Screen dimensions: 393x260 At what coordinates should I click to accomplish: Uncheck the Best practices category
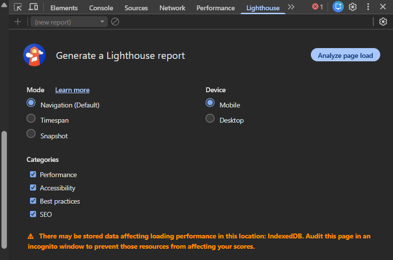(33, 201)
